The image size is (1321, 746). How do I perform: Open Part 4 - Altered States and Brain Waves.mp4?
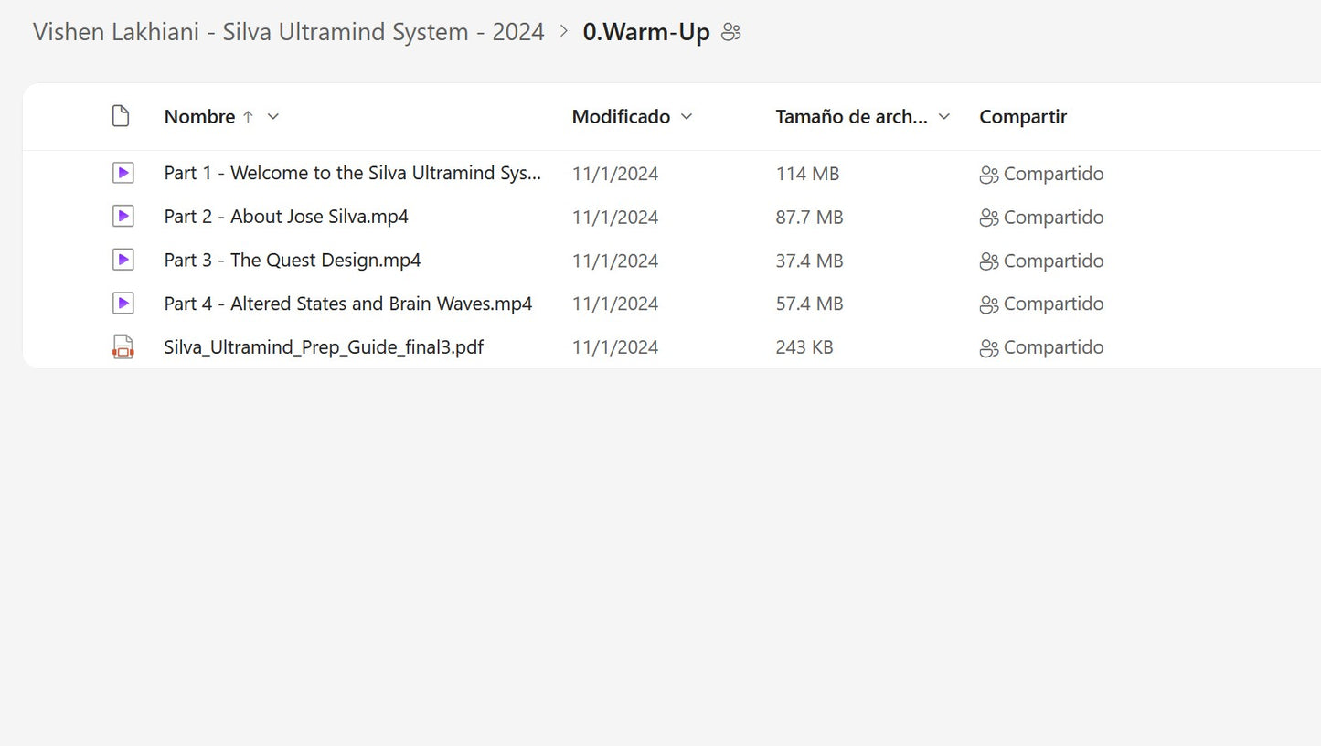click(347, 304)
